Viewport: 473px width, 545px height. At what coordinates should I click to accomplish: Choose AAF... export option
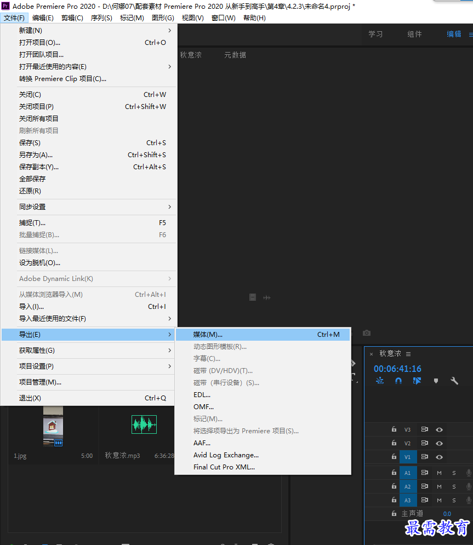(263, 443)
